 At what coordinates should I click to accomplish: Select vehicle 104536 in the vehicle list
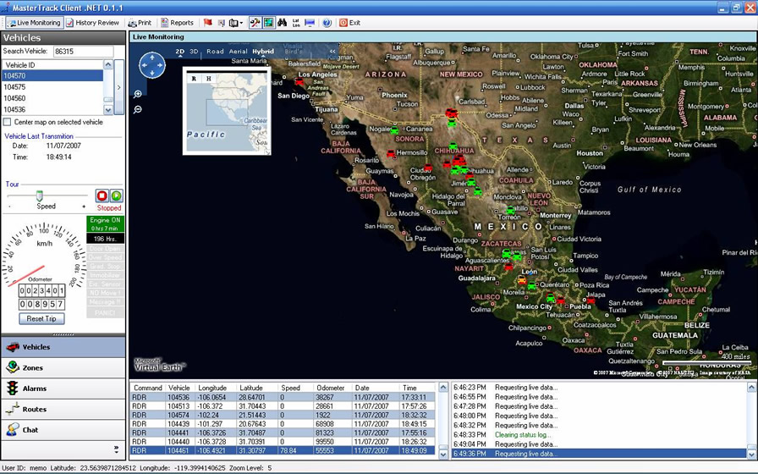tap(52, 109)
